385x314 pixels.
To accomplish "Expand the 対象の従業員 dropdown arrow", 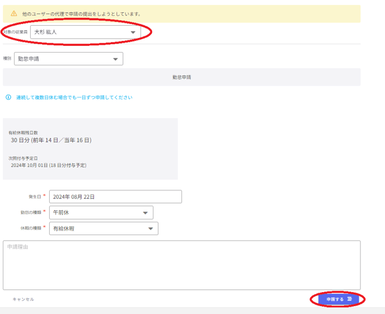I will pos(133,32).
